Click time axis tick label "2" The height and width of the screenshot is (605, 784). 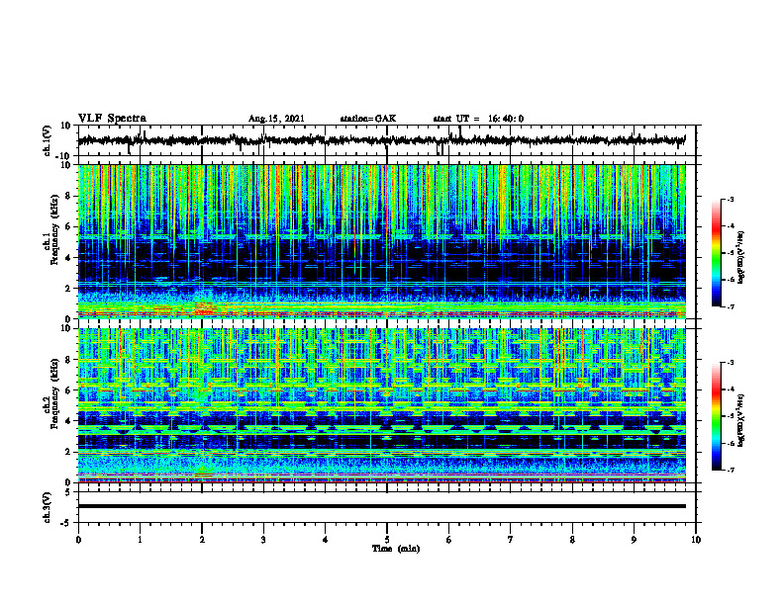pos(202,540)
